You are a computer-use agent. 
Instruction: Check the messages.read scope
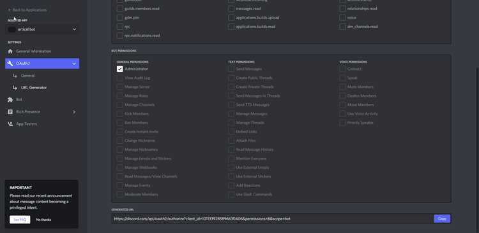(231, 8)
